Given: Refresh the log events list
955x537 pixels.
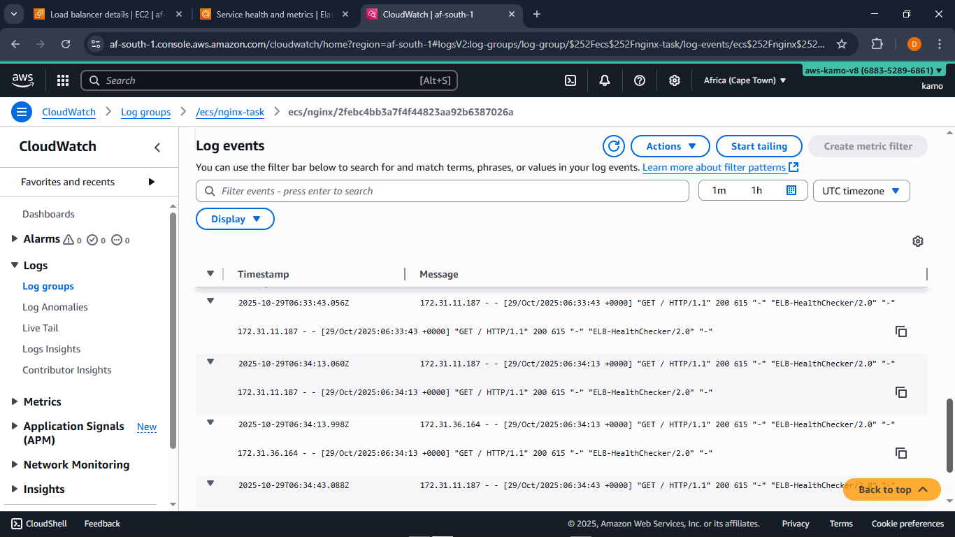Looking at the screenshot, I should pos(613,146).
